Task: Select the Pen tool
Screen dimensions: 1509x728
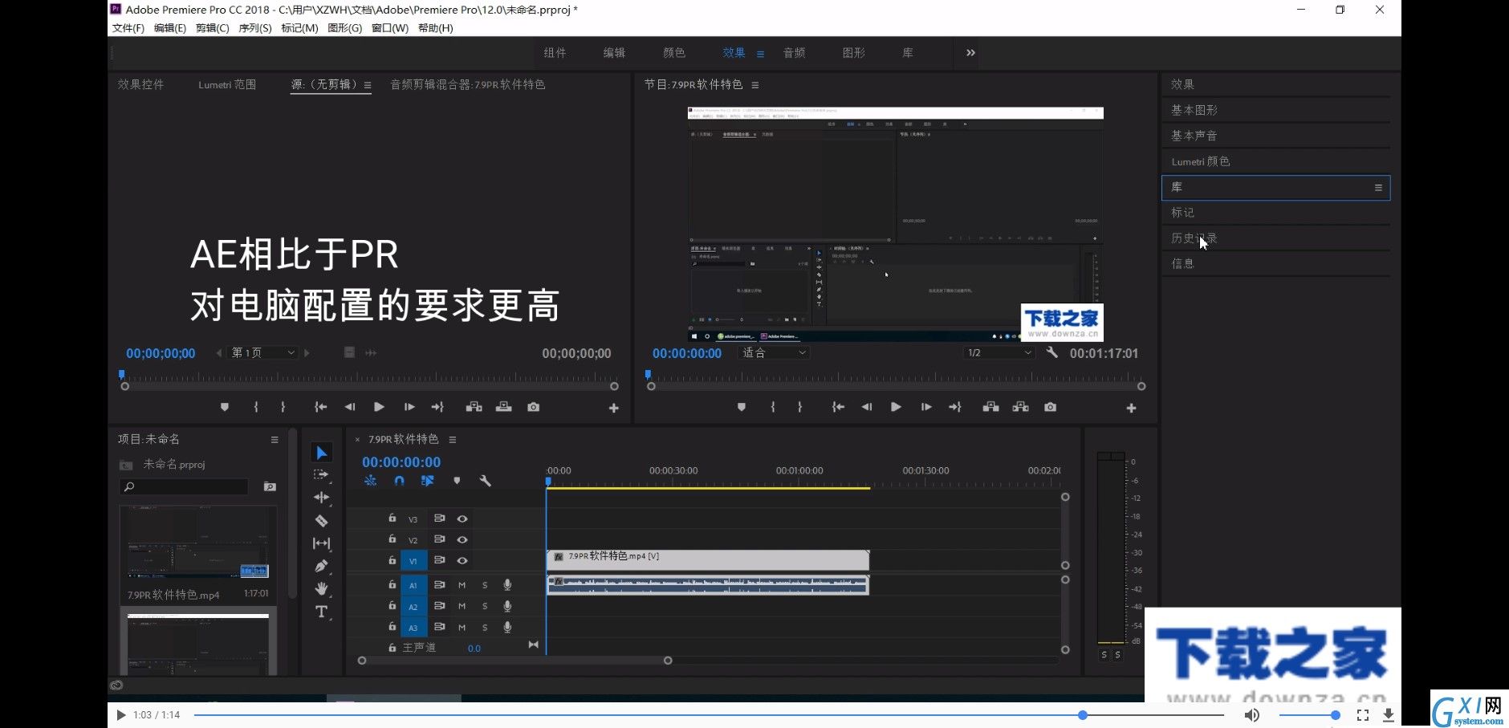Action: click(x=321, y=566)
